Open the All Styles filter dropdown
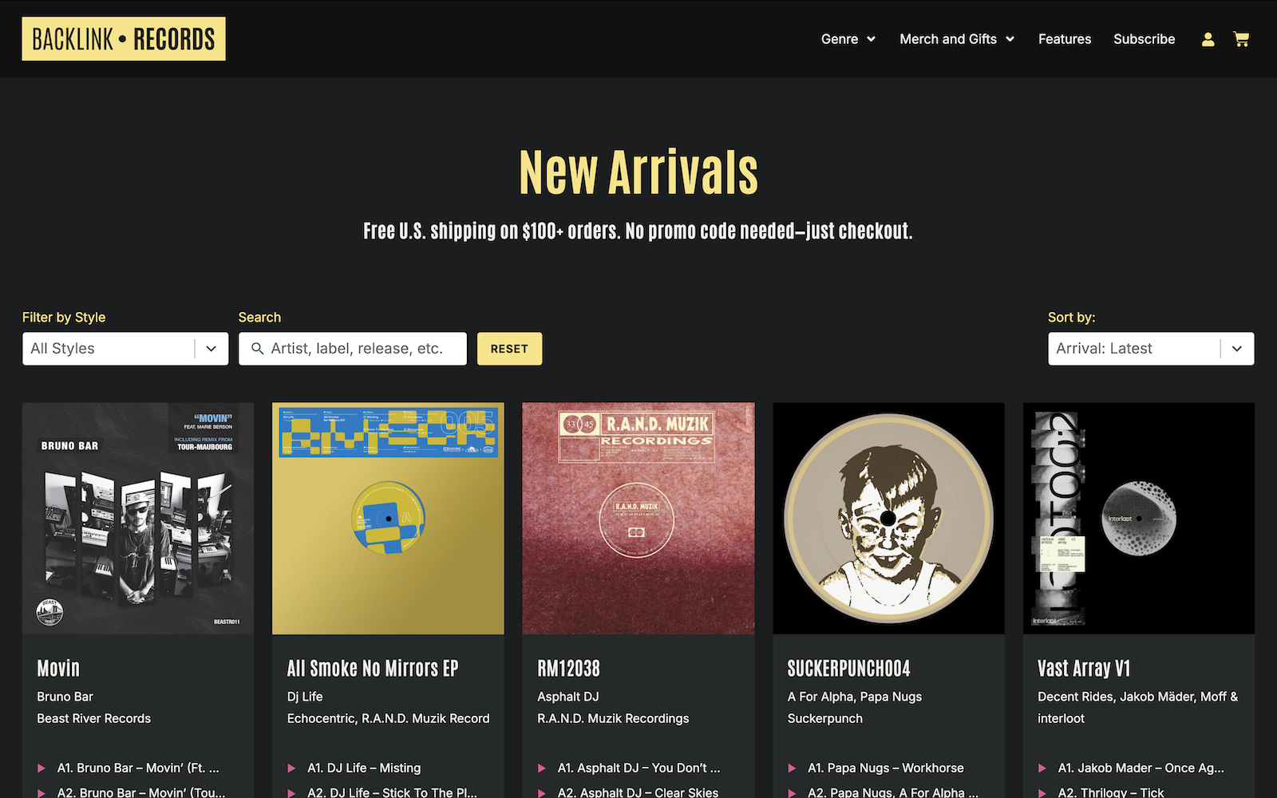 pyautogui.click(x=125, y=349)
